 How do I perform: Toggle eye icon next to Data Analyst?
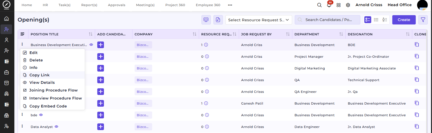tap(56, 127)
